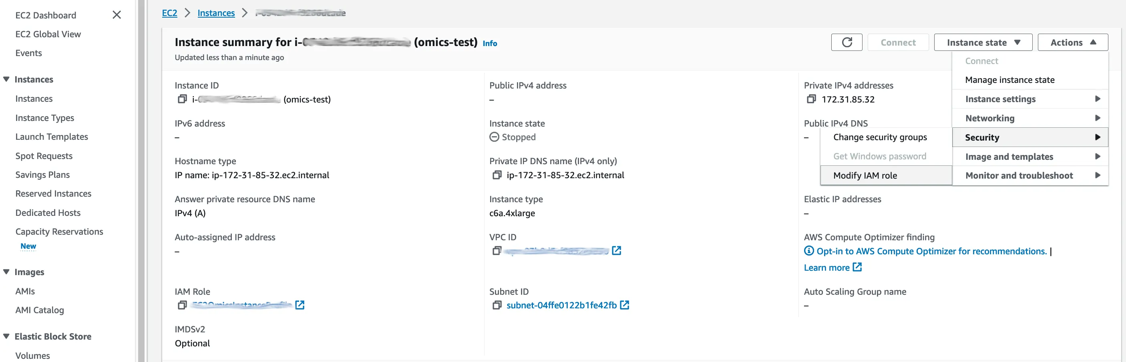1126x362 pixels.
Task: Copy the Instance ID value
Action: pos(182,99)
